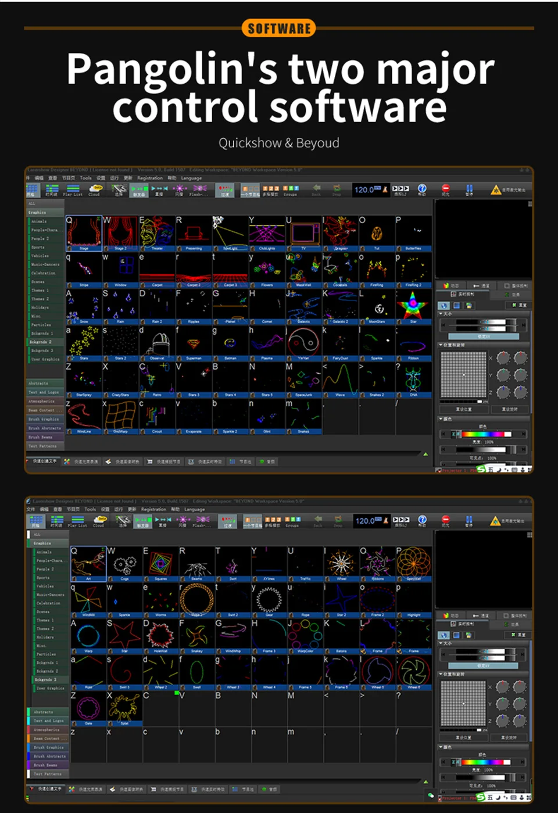Screen dimensions: 558x813
Task: Open the Language menu in the upper window
Action: click(191, 178)
